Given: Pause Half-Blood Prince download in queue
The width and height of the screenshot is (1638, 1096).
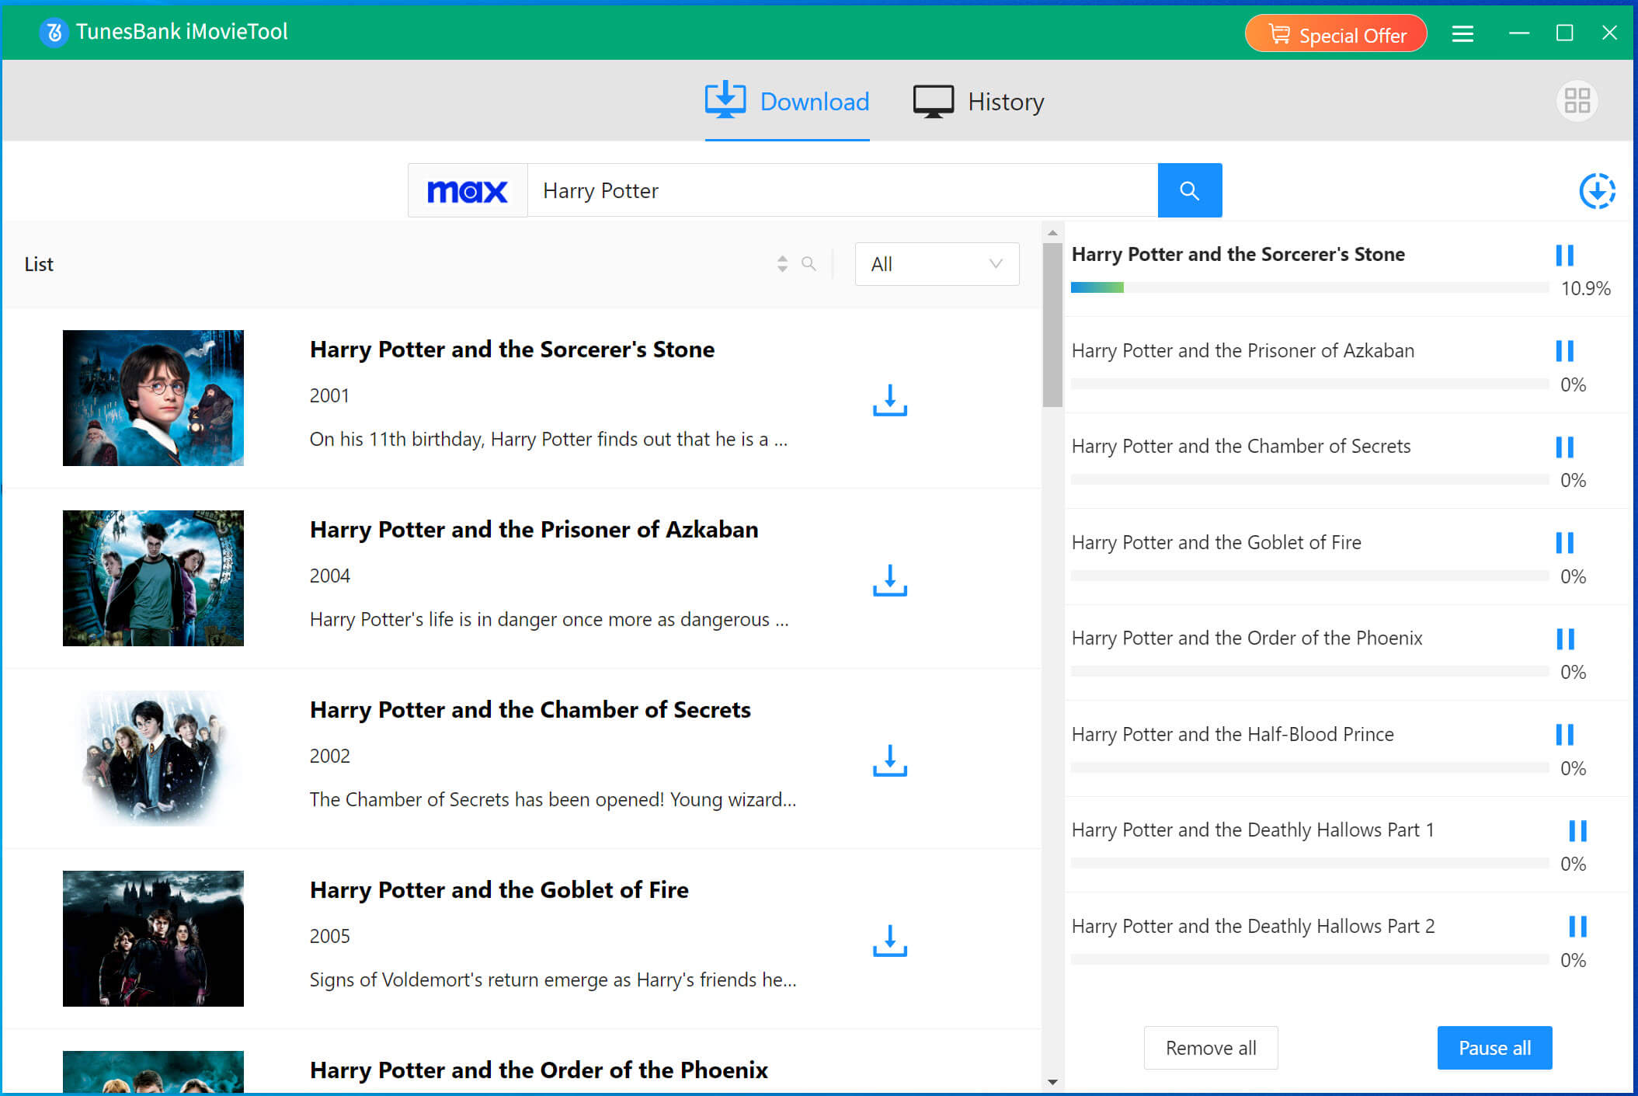Looking at the screenshot, I should [1564, 735].
